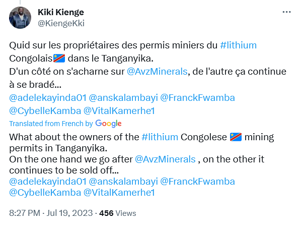Screen dimensions: 301x227
Task: Open #lithium hashtag in translated text
Action: 160,137
